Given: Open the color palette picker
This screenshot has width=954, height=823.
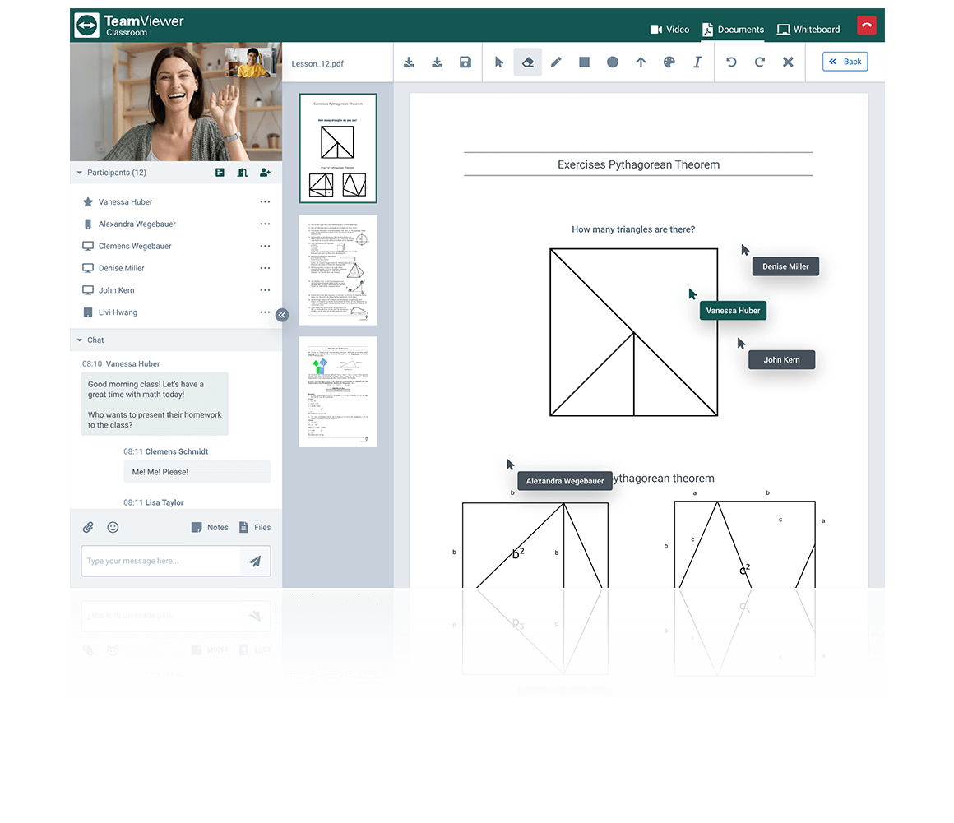Looking at the screenshot, I should point(669,62).
